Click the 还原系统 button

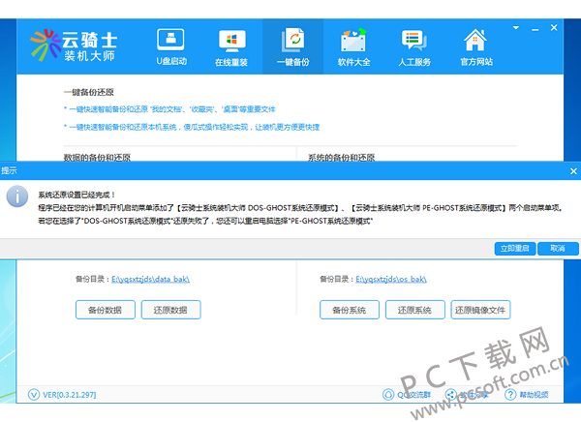(x=415, y=310)
